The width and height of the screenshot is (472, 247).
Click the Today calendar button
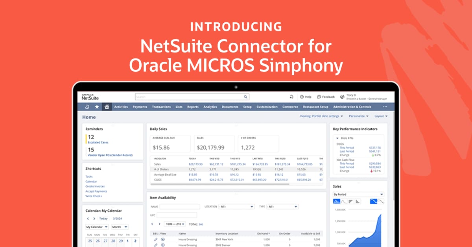coord(103,218)
